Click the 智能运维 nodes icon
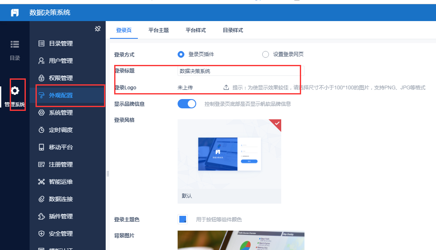Image resolution: width=436 pixels, height=250 pixels. click(41, 182)
